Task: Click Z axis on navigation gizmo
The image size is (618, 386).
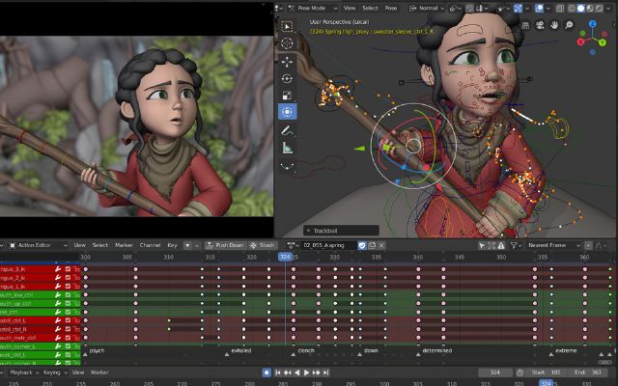Action: pos(592,24)
